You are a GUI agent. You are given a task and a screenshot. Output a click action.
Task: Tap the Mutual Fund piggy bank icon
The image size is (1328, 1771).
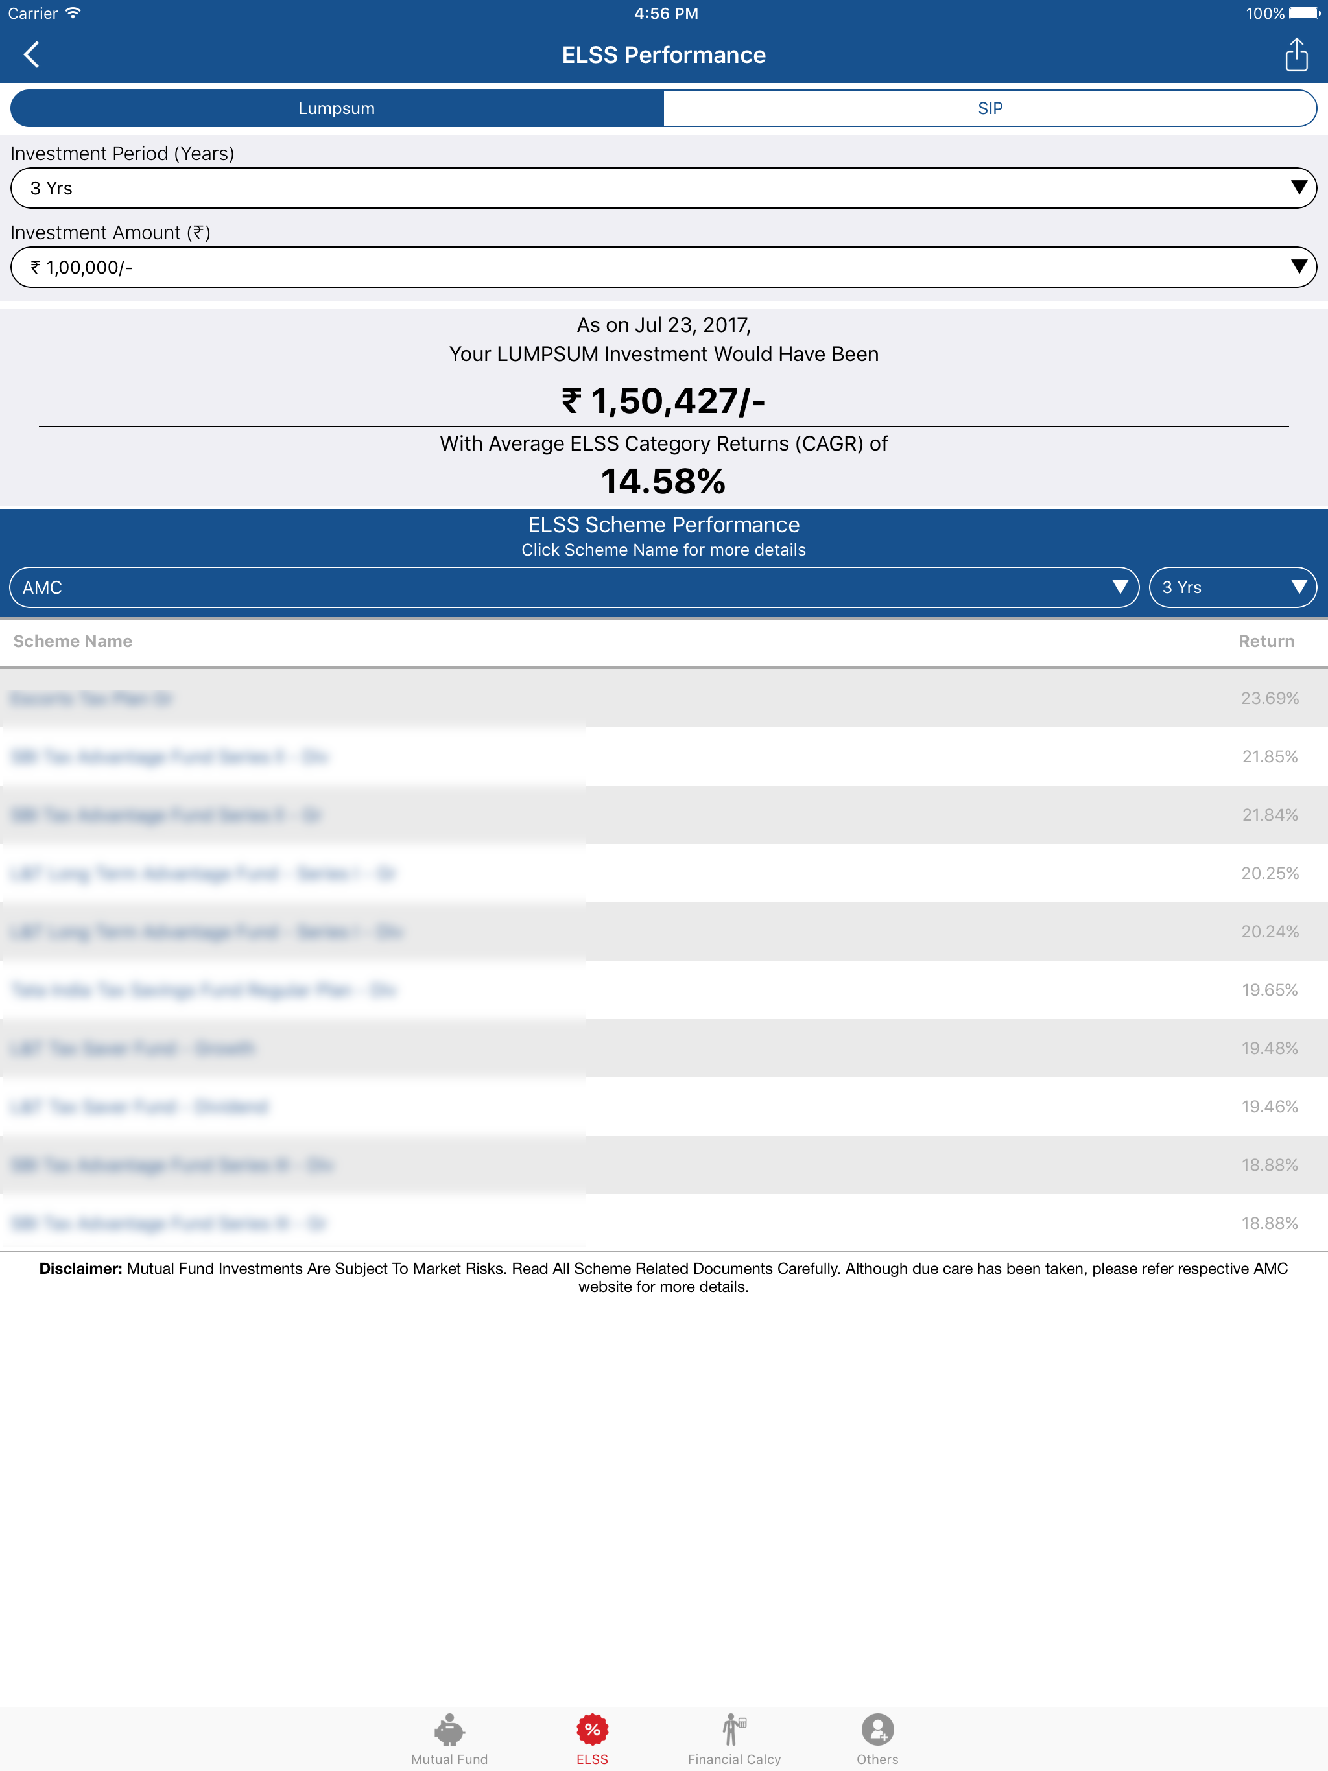449,1730
